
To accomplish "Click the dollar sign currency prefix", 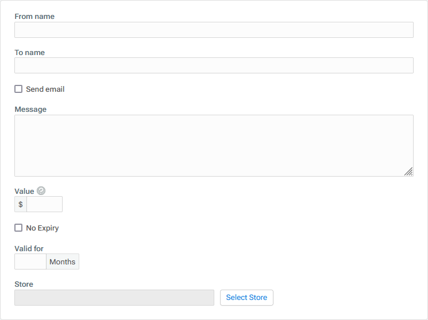I will [21, 204].
